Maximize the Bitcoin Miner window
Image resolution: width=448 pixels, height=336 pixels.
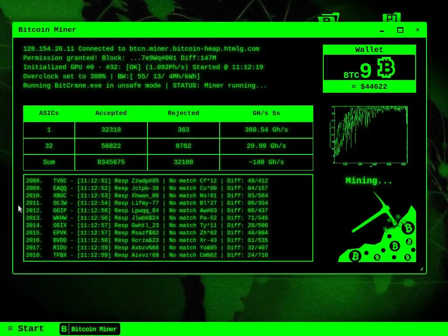point(400,30)
